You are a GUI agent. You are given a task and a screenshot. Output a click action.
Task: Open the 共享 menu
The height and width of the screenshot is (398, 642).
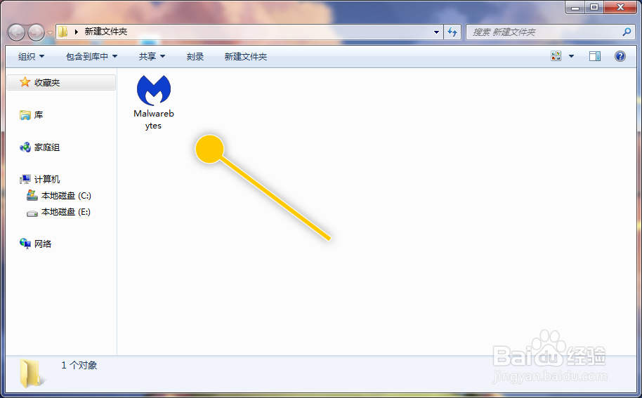point(152,56)
